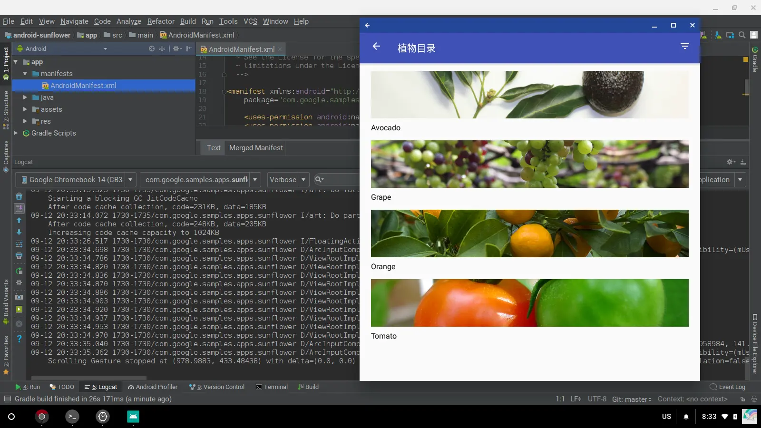The width and height of the screenshot is (761, 428).
Task: Click the down arrow in logcat sidebar
Action: coord(19,232)
